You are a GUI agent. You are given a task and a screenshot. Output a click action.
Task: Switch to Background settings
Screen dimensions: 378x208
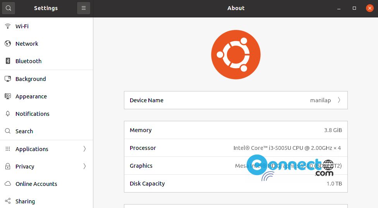click(46, 79)
